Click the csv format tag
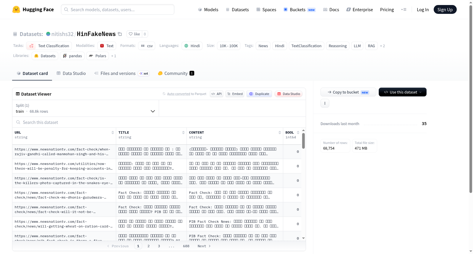 [x=147, y=46]
